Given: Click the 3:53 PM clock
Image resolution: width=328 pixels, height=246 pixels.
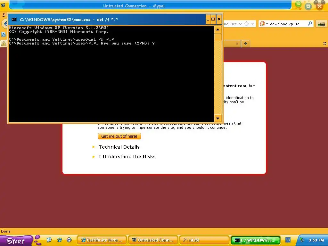Looking at the screenshot, I should tap(316, 240).
